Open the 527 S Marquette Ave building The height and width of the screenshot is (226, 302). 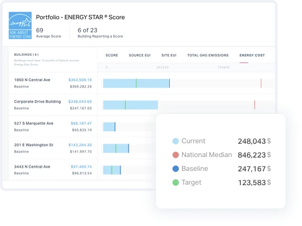[34, 123]
